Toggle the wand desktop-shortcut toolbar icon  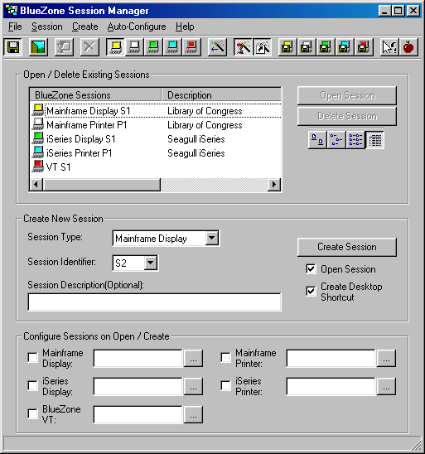tap(262, 47)
